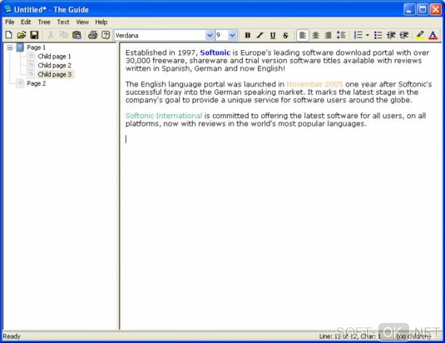Select Child page 3 in the tree
This screenshot has height=343, width=445.
tap(55, 75)
